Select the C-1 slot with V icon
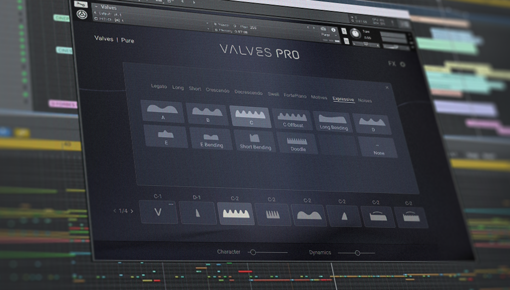This screenshot has width=510, height=290. point(158,212)
